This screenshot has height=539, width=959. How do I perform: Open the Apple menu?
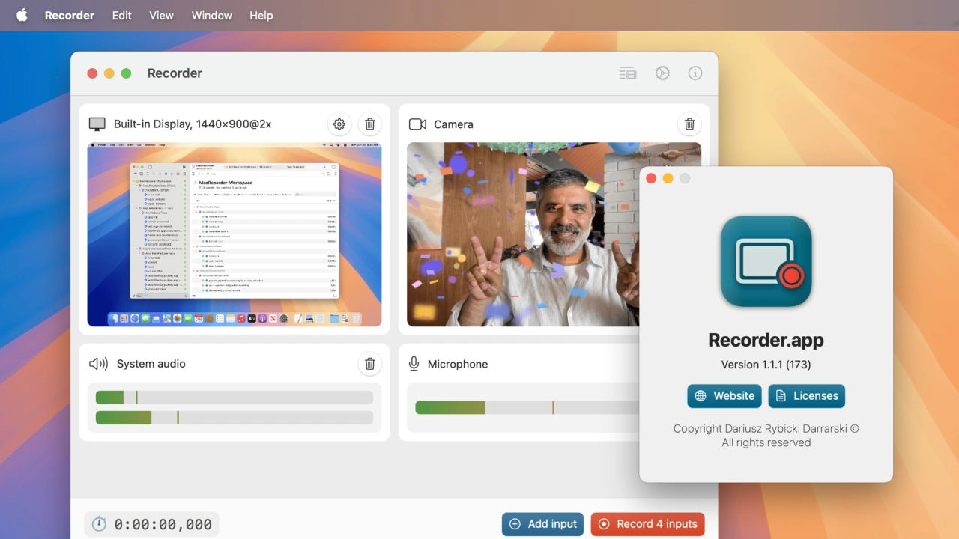click(x=22, y=16)
